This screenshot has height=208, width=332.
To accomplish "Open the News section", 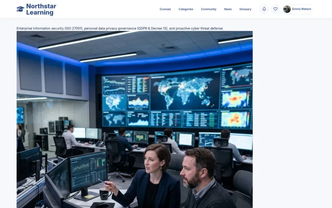I will point(228,9).
